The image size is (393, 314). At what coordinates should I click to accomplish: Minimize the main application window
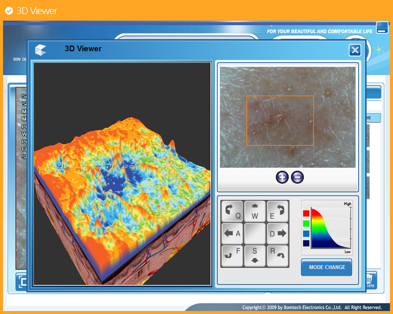382,28
